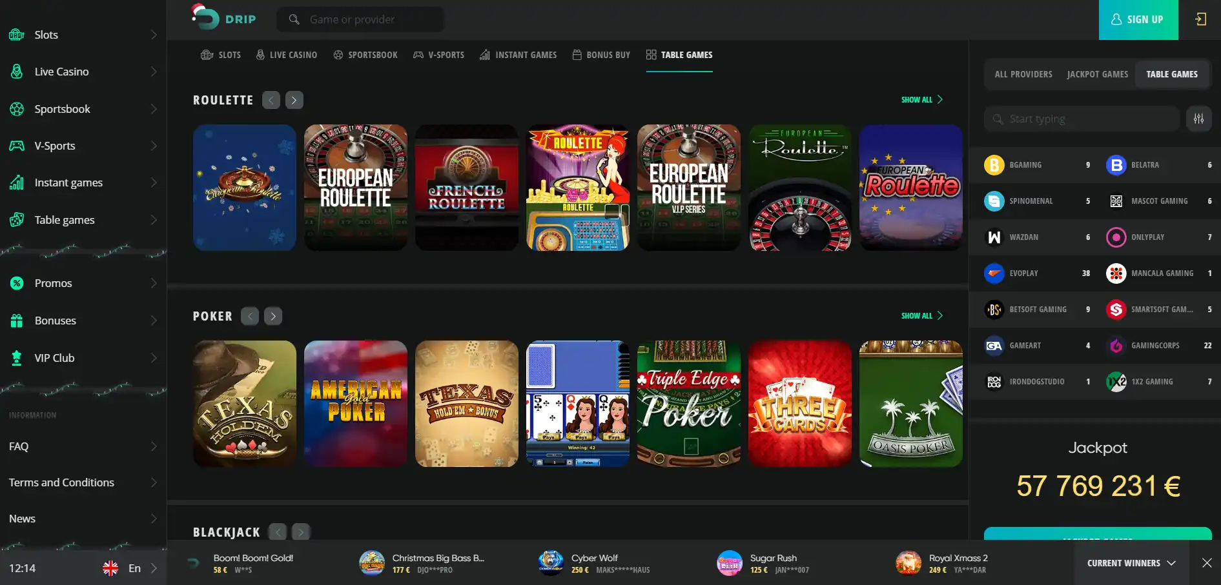
Task: Expand the Terms and Conditions chevron
Action: tap(154, 482)
